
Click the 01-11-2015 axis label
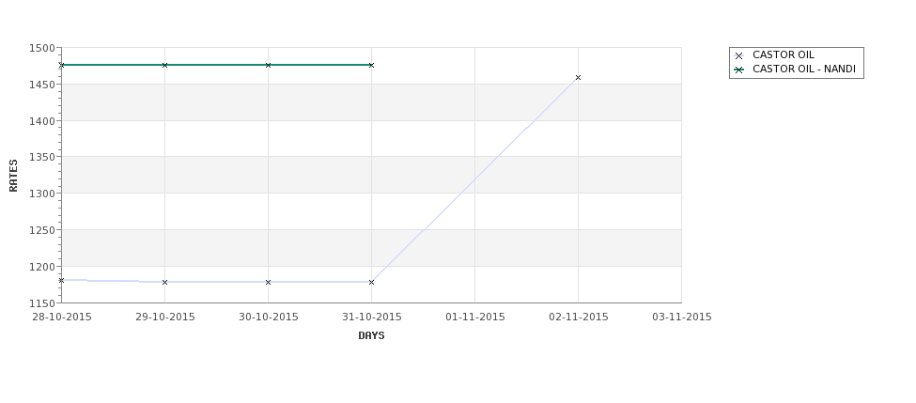(475, 318)
